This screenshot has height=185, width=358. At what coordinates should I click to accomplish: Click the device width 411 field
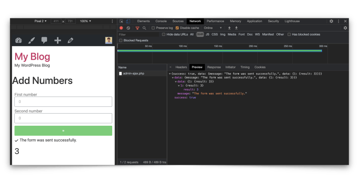56,21
